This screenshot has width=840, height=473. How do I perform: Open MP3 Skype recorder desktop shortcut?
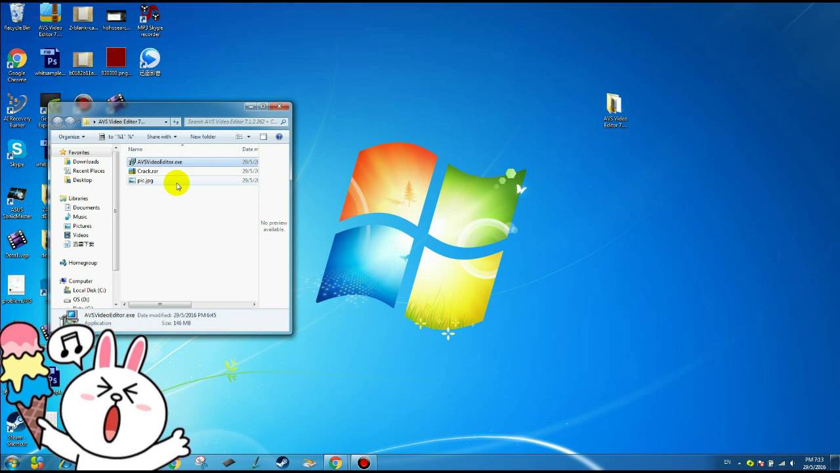click(x=150, y=20)
